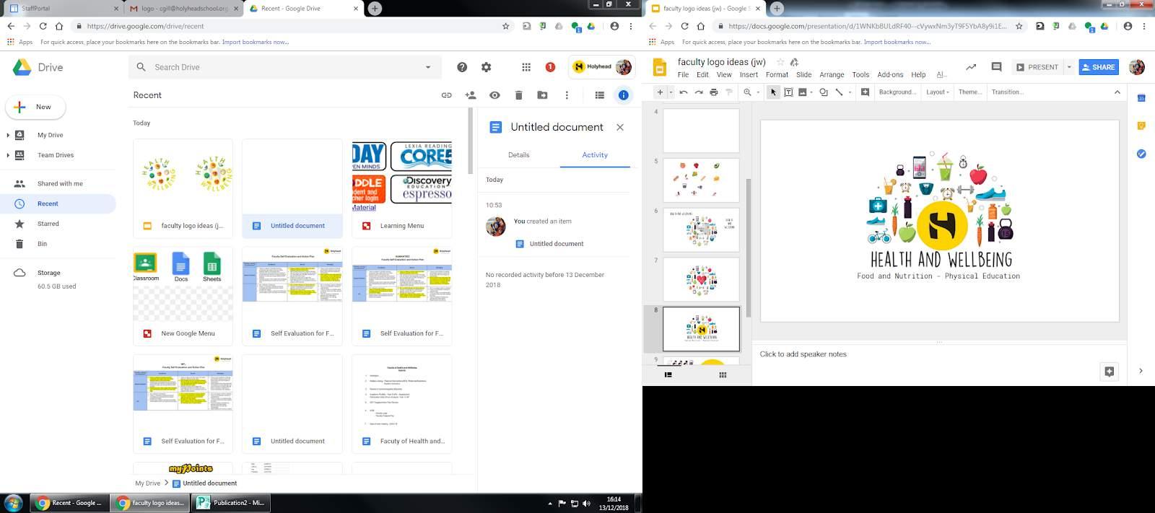Toggle the view details info button in Drive

pos(624,95)
